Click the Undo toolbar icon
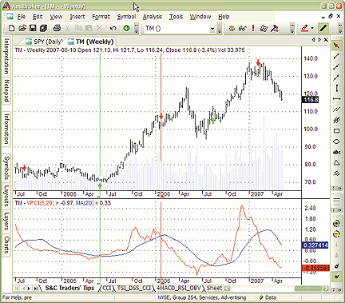This screenshot has width=345, height=303. click(113, 28)
